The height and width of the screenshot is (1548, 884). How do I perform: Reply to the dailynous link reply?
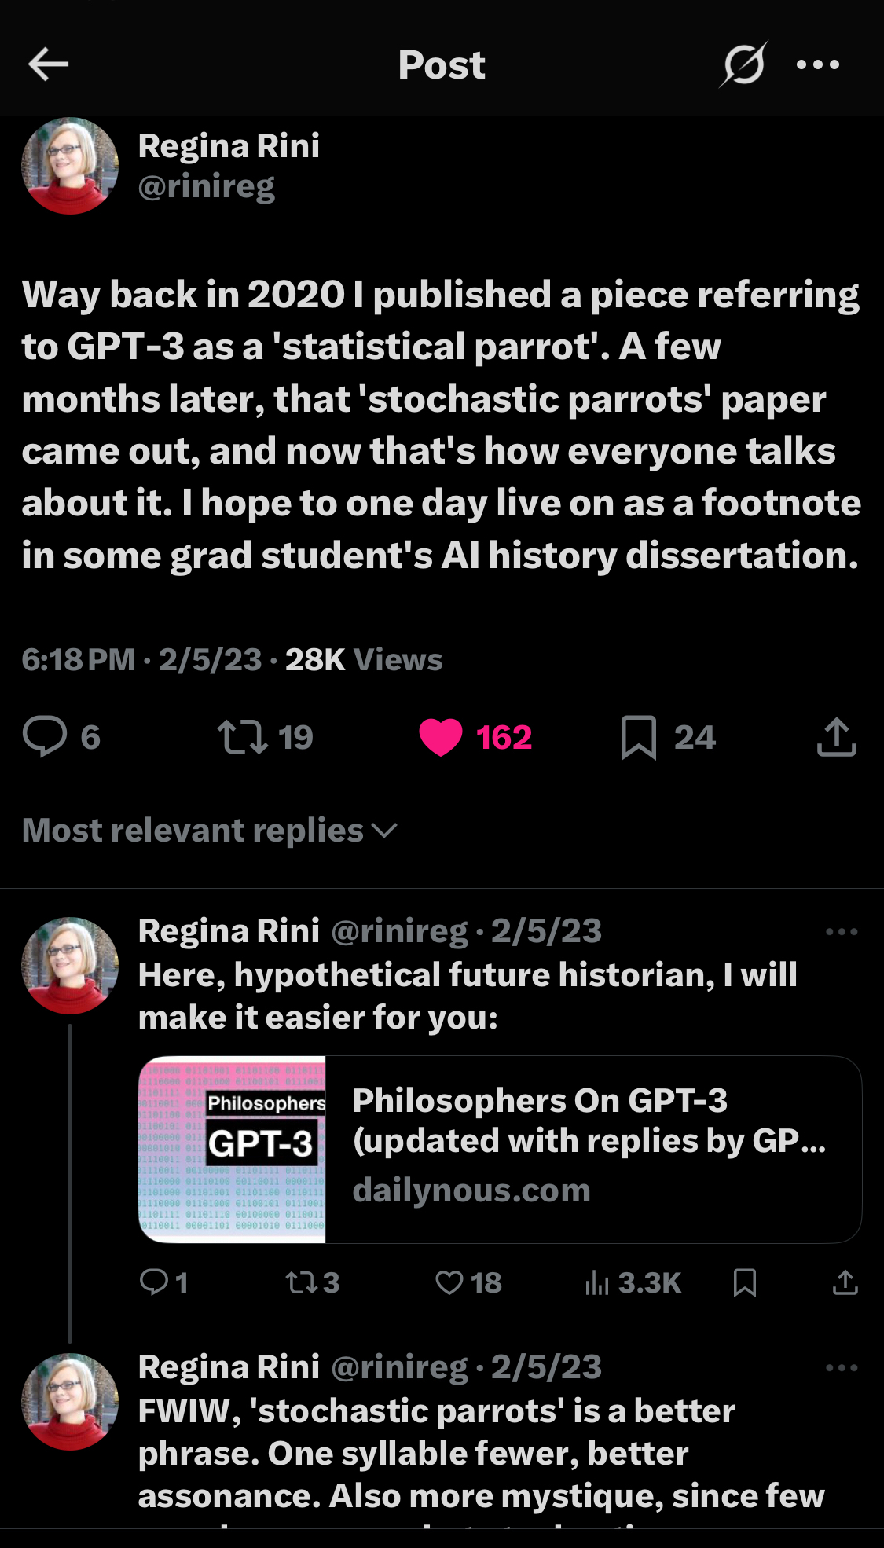coord(154,1282)
